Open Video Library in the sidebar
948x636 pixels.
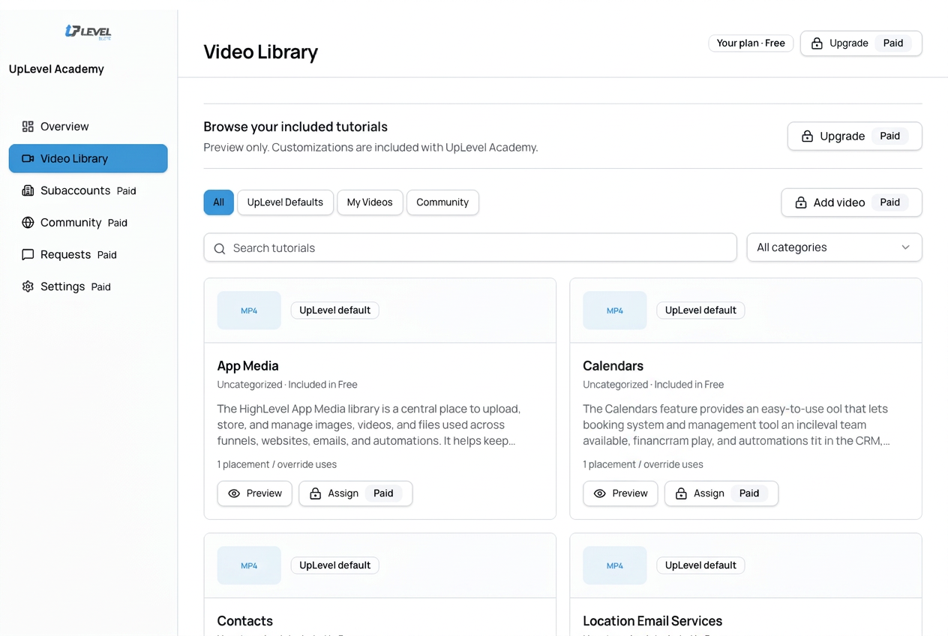(x=88, y=158)
